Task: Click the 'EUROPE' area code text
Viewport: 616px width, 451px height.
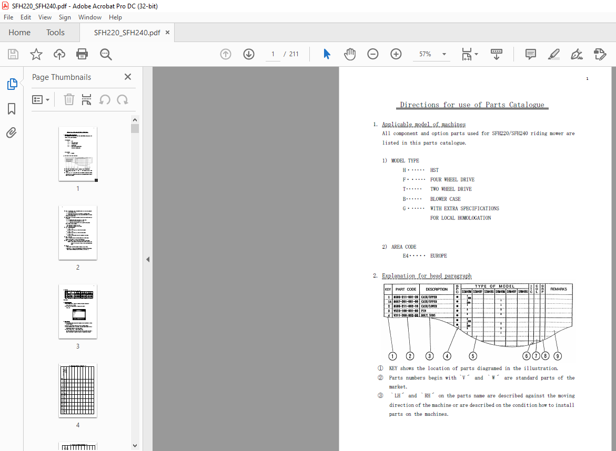Action: click(x=438, y=255)
